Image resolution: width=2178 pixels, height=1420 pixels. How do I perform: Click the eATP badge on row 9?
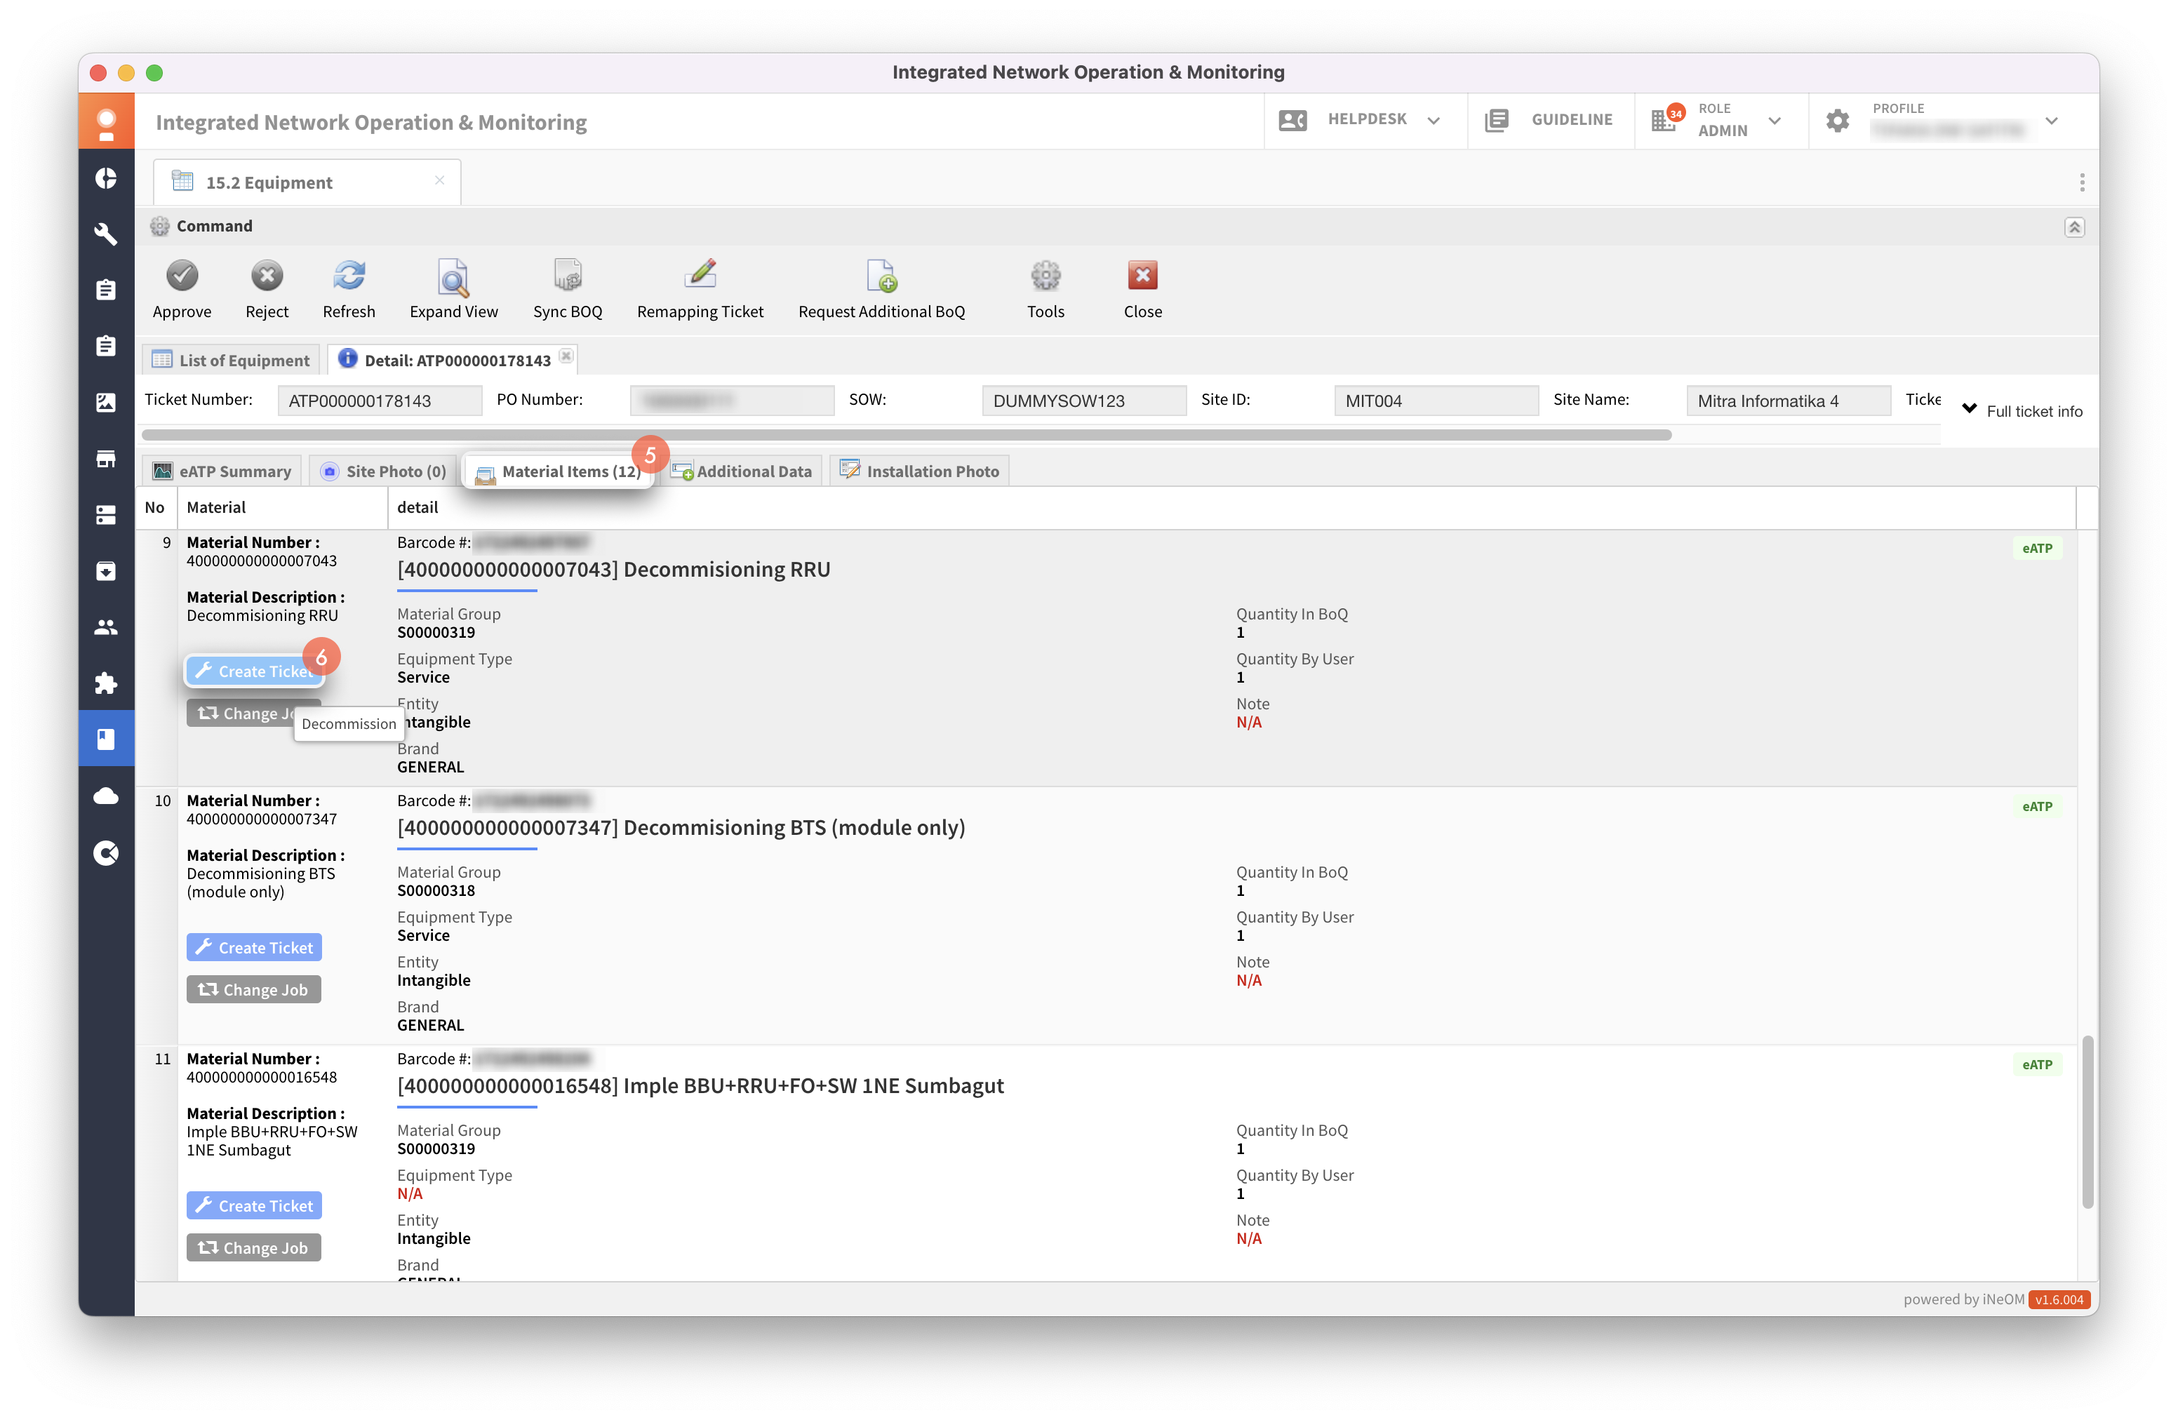click(2037, 548)
